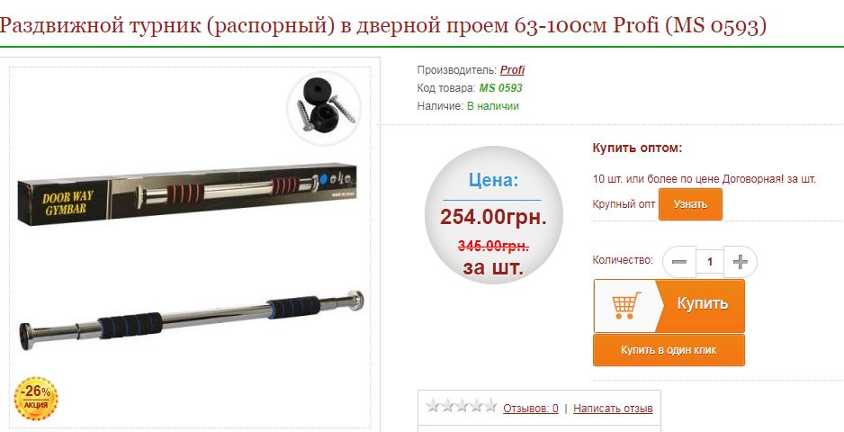
Task: Click the shopping cart icon
Action: tap(626, 305)
